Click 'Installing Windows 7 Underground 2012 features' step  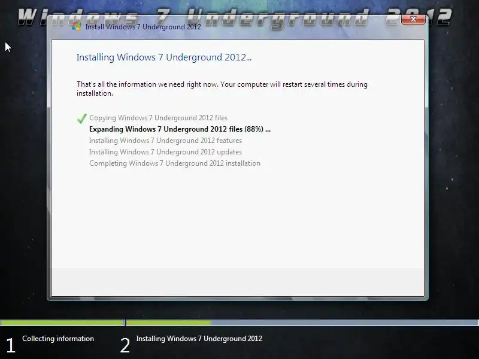pos(165,141)
